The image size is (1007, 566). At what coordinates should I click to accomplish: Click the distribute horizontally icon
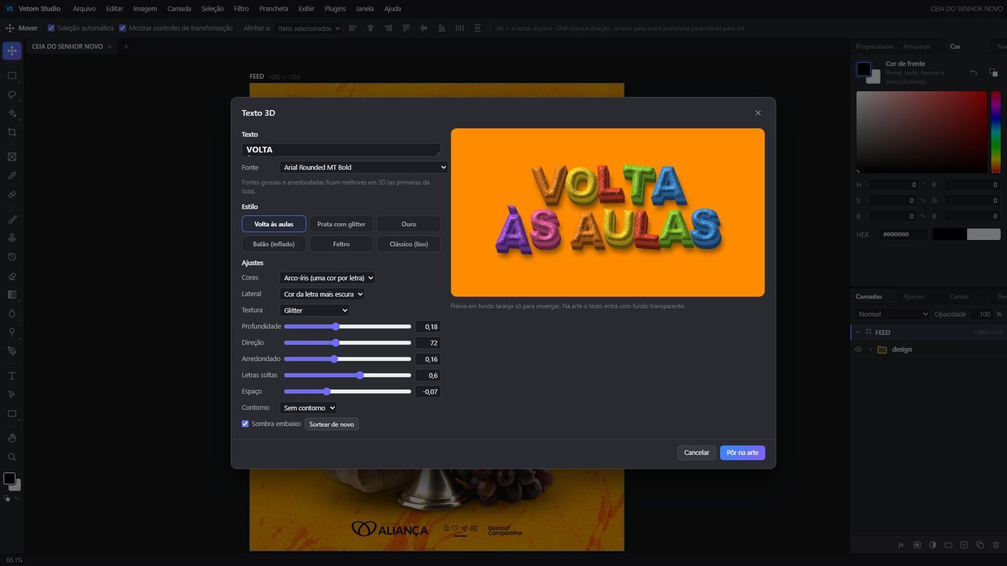pyautogui.click(x=459, y=28)
